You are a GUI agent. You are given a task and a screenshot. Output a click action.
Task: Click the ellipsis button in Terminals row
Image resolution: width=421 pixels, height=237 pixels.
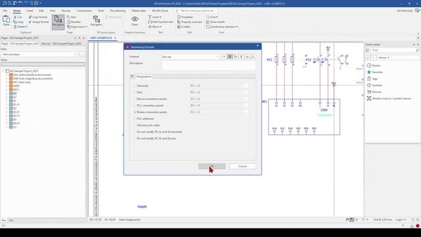click(246, 86)
